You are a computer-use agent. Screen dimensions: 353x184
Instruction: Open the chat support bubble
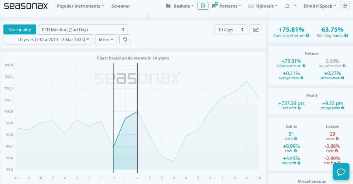341,171
